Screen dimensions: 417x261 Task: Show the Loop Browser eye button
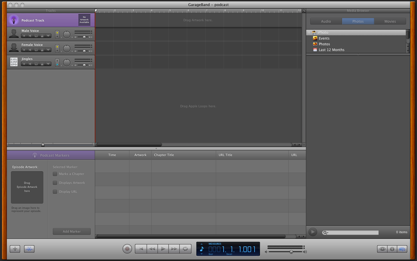pos(382,249)
